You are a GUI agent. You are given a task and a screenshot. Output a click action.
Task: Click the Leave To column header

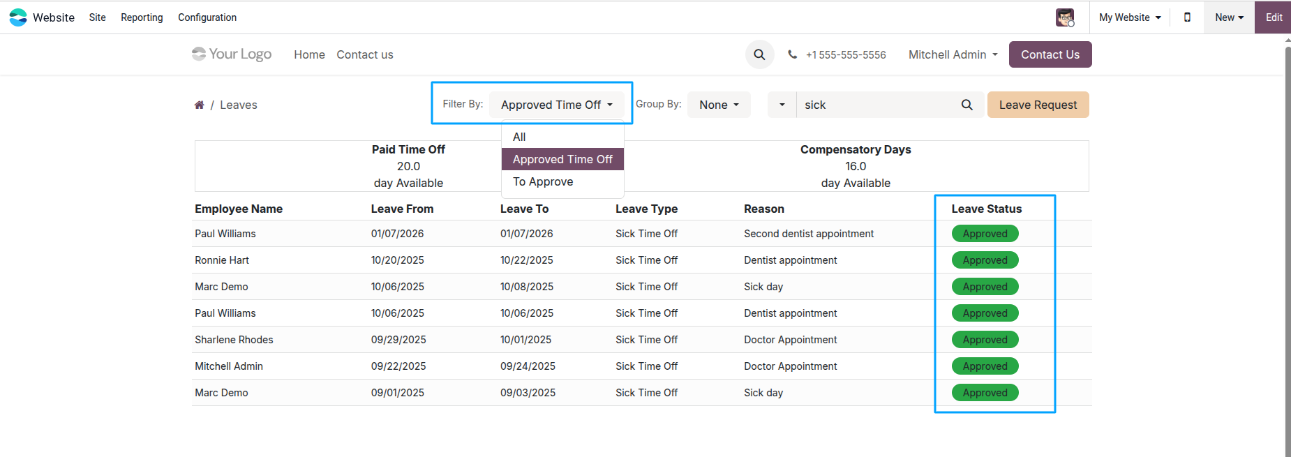pos(524,209)
